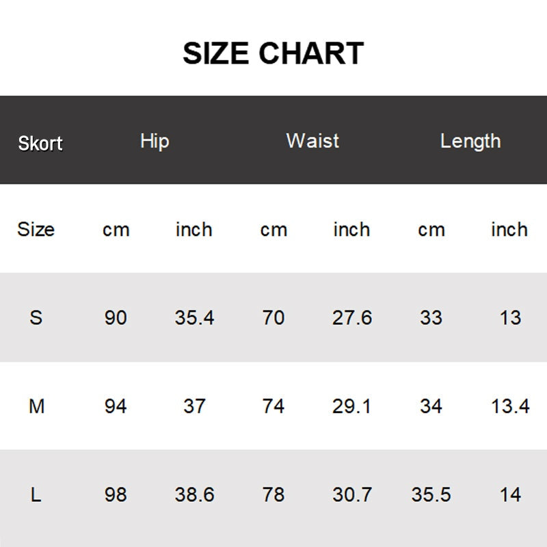Screen dimensions: 547x547
Task: Click the 27.6 inch waist value
Action: click(x=351, y=317)
